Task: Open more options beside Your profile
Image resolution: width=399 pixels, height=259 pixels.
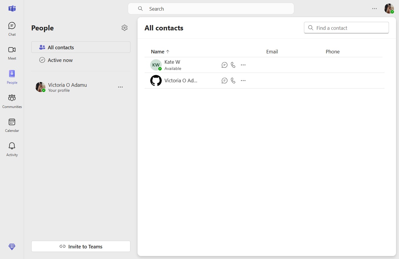Action: point(120,87)
